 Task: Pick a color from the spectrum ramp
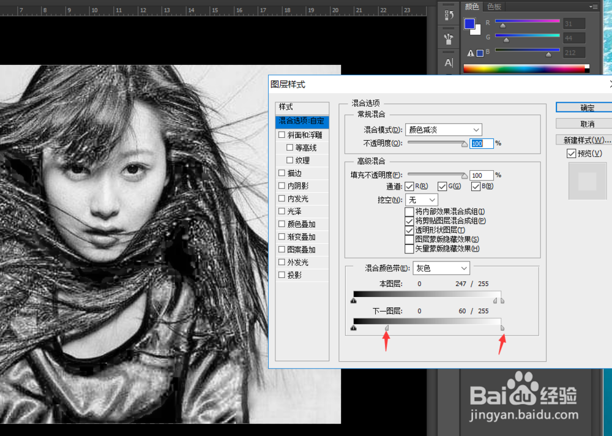tap(526, 69)
